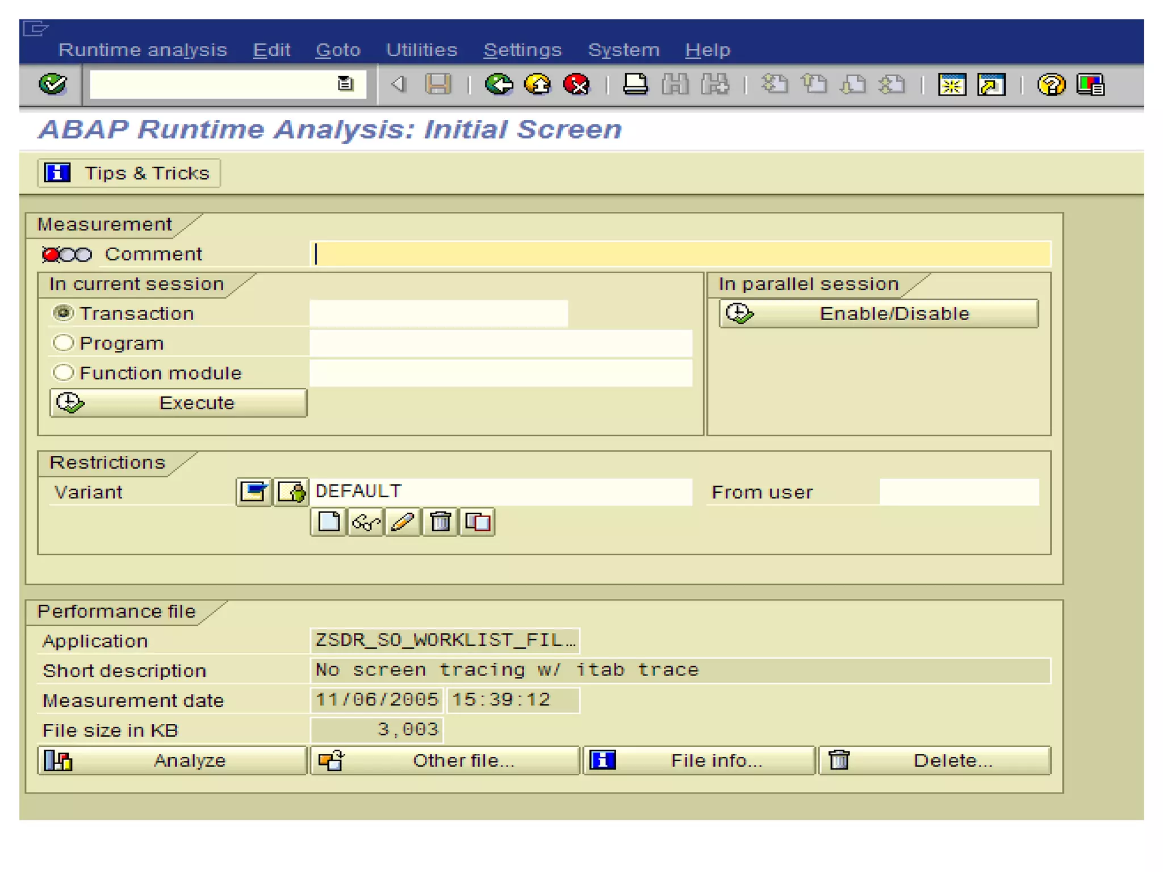The height and width of the screenshot is (872, 1163).
Task: Click the Program name input field
Action: pos(501,343)
